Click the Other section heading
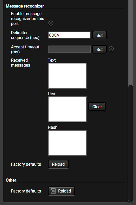Screen dimensions: 136x205 (11, 180)
